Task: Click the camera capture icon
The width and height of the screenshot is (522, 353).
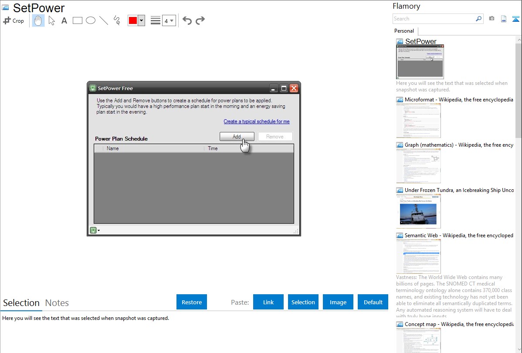Action: coord(491,19)
